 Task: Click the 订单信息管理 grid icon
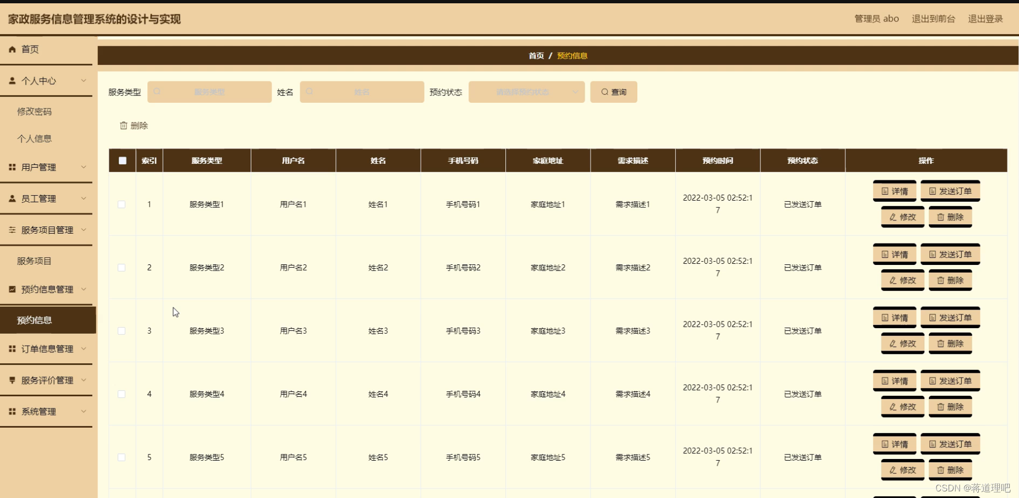point(12,348)
